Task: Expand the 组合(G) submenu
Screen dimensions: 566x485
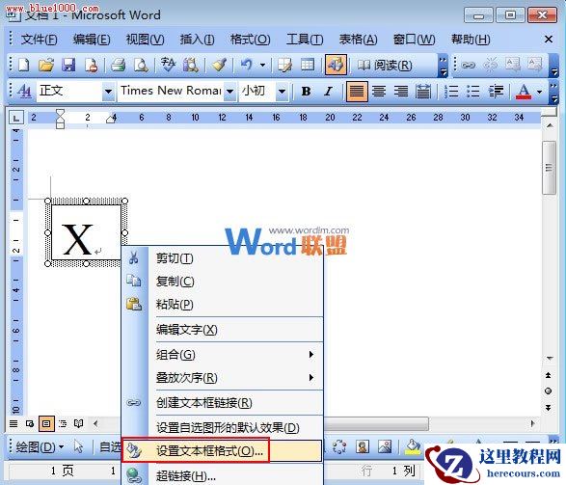Action: click(223, 355)
